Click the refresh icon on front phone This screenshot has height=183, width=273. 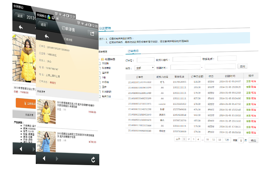pos(93,159)
